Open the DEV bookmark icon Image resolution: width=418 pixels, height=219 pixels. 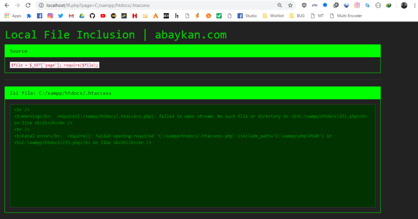pyautogui.click(x=166, y=16)
